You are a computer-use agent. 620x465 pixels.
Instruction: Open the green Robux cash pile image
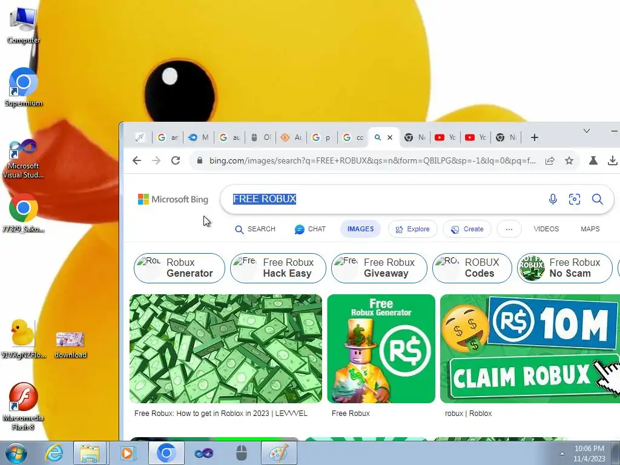pos(226,349)
